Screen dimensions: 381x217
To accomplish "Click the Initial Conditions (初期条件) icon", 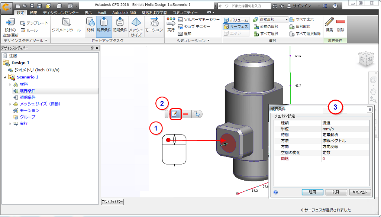I will (120, 25).
